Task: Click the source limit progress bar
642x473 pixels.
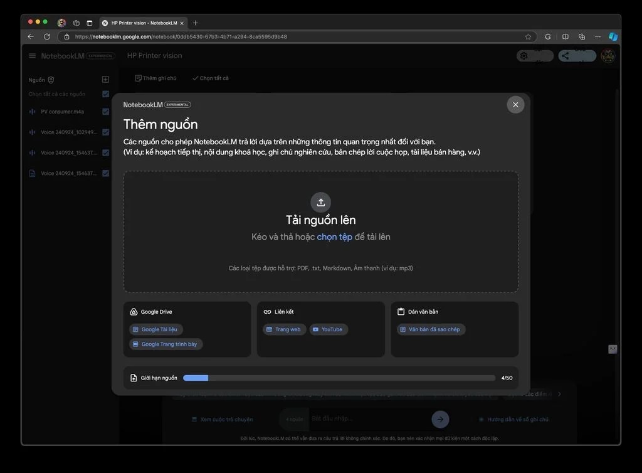Action: pyautogui.click(x=339, y=378)
